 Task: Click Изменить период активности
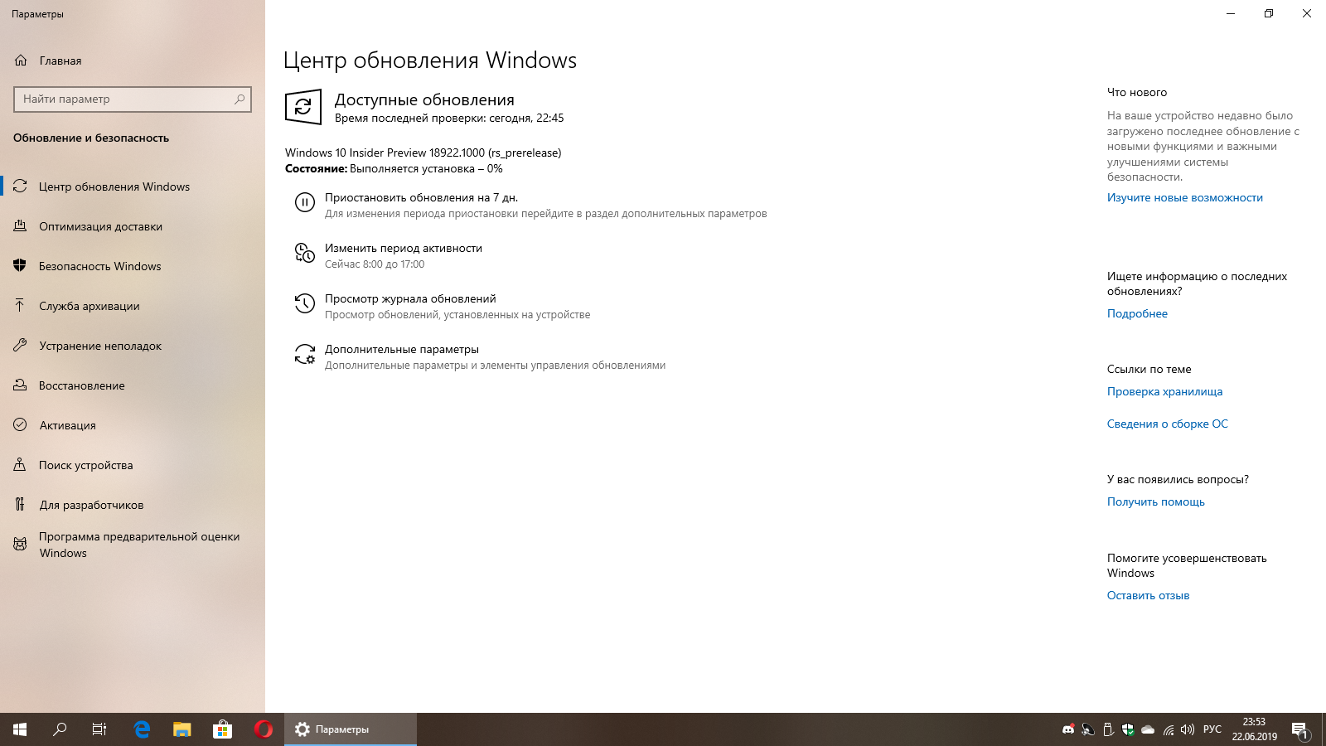pyautogui.click(x=404, y=248)
